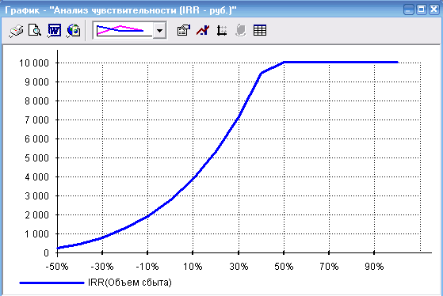The width and height of the screenshot is (443, 296).
Task: Click the Print chart icon
Action: coord(17,31)
